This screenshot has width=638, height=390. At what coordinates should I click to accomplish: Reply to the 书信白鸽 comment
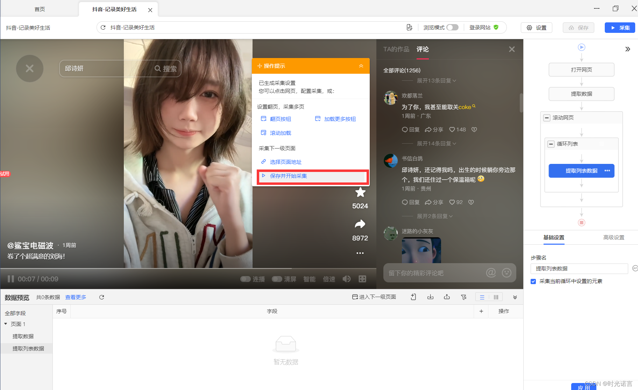point(411,202)
